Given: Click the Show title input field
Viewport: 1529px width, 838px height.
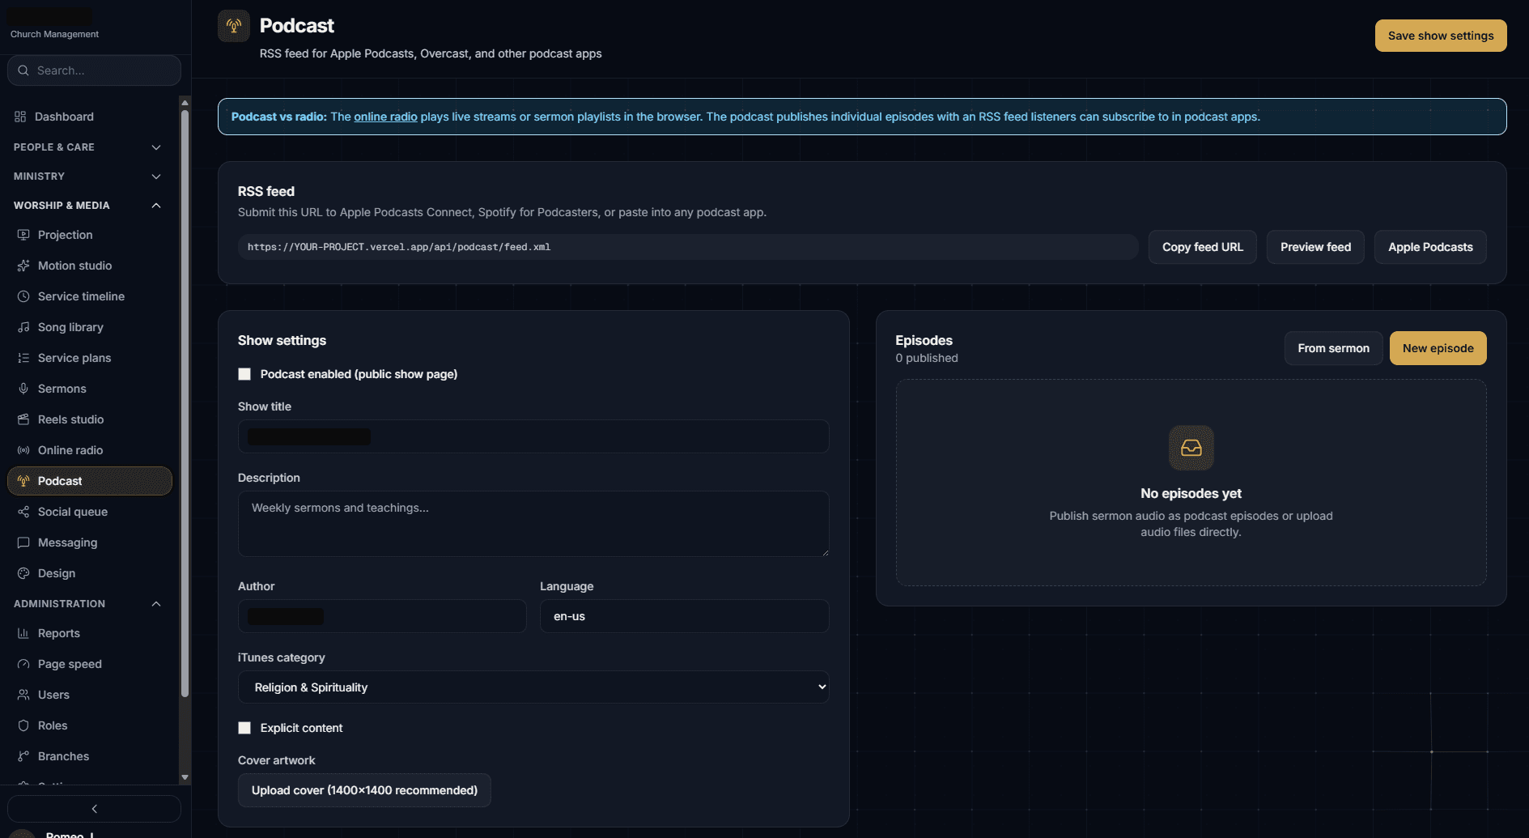Looking at the screenshot, I should [x=533, y=436].
